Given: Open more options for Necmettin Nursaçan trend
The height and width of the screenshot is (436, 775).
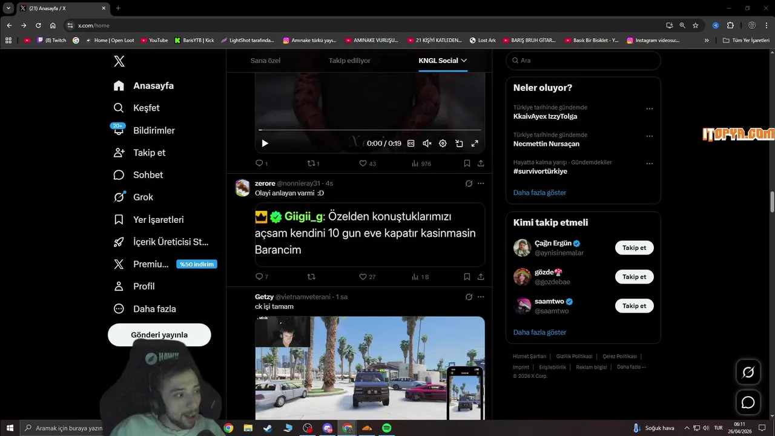Looking at the screenshot, I should coord(649,136).
